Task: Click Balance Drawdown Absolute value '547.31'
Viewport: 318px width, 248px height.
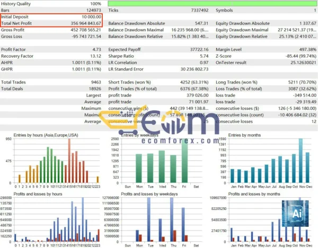Action: 201,23
